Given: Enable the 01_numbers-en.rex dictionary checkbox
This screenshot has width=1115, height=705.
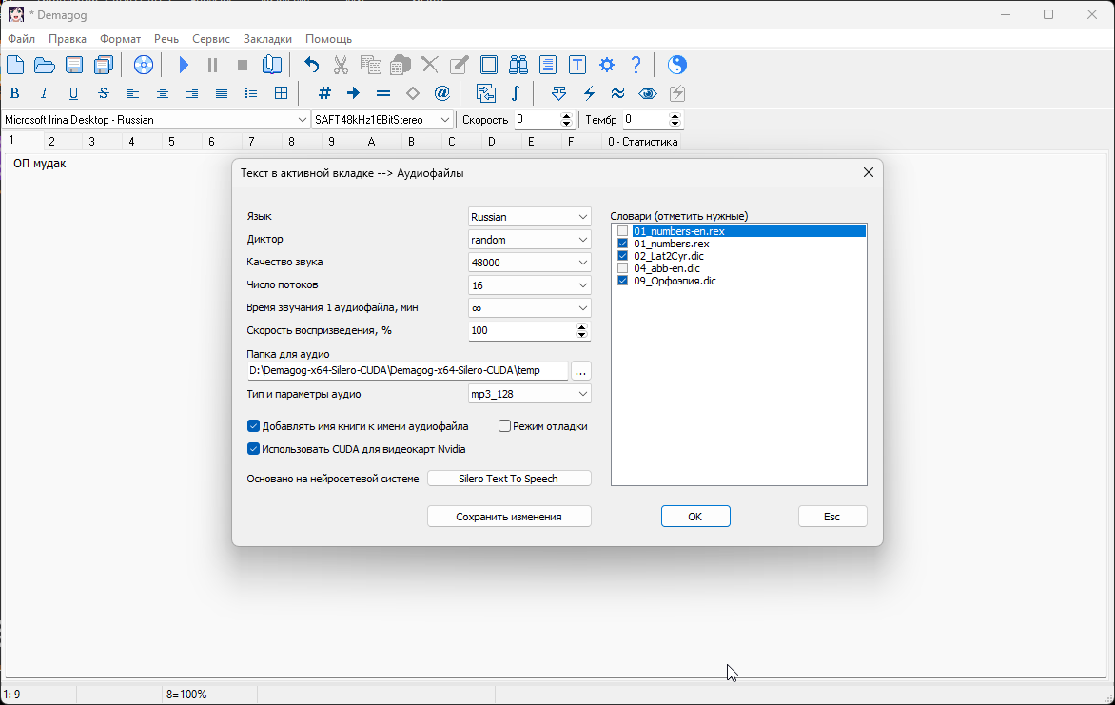Looking at the screenshot, I should pos(623,231).
